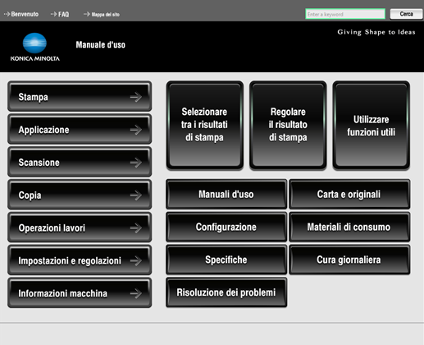Click the Specifiche button
The height and width of the screenshot is (345, 424).
point(226,260)
